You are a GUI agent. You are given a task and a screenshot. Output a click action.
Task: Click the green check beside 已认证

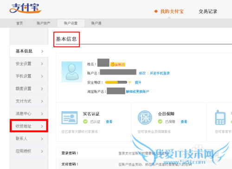click(x=85, y=122)
